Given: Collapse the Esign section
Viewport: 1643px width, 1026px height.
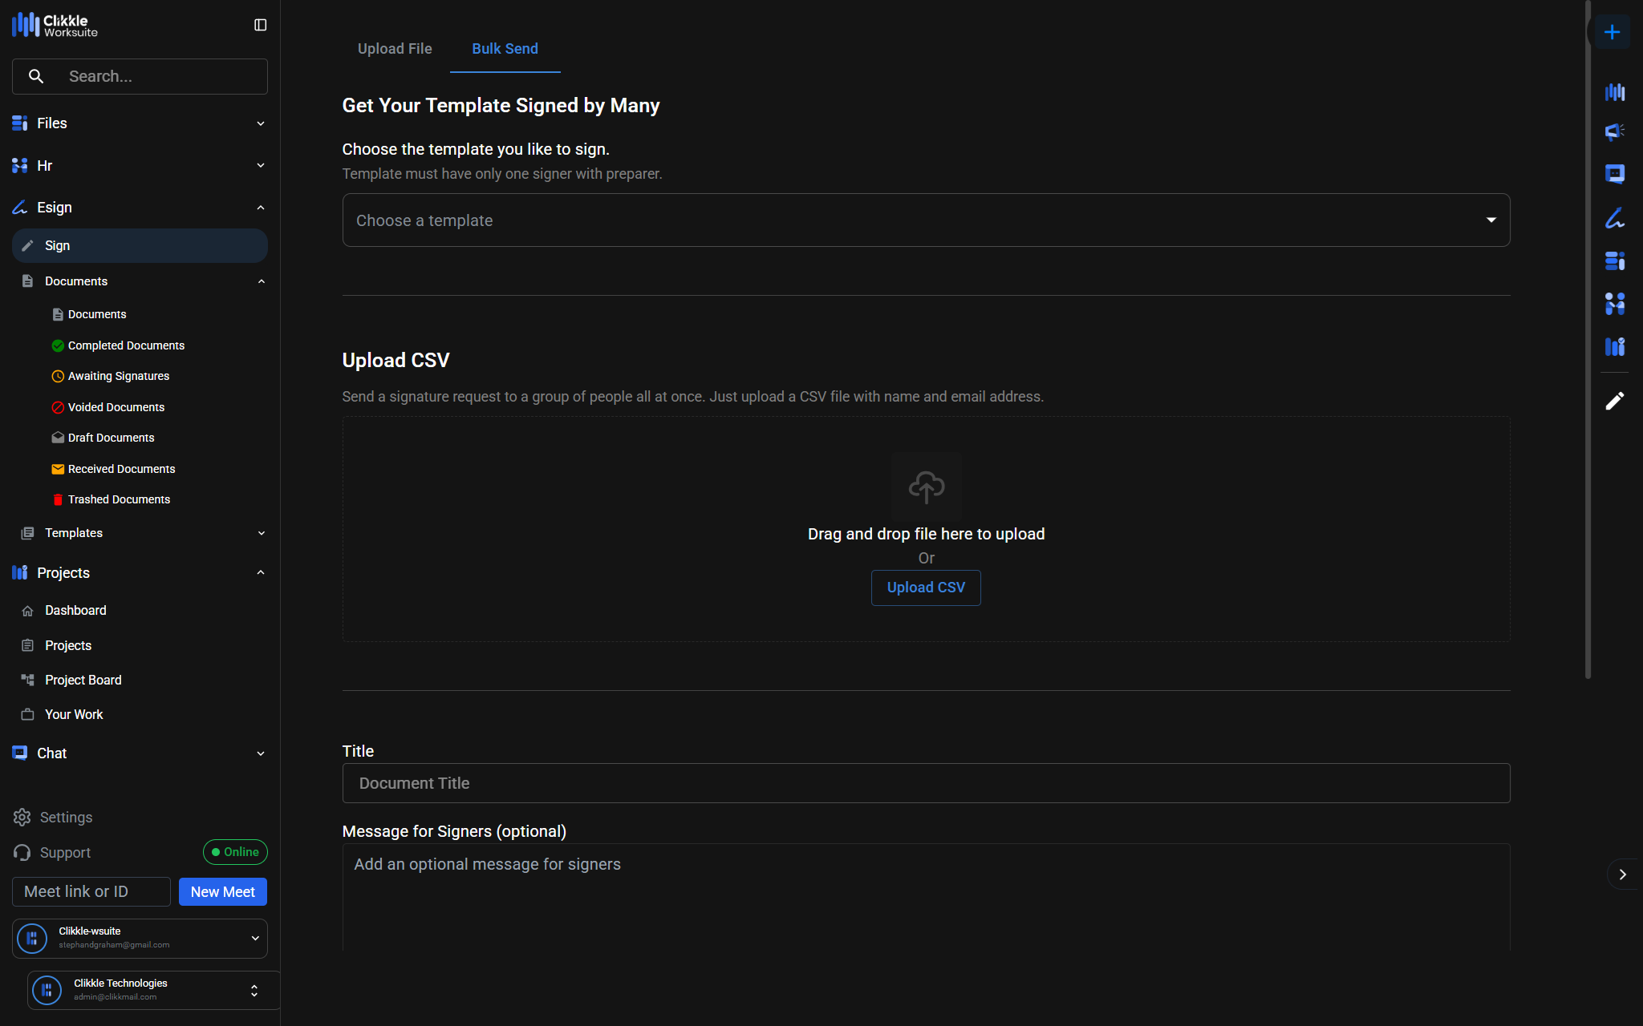Looking at the screenshot, I should [x=261, y=208].
